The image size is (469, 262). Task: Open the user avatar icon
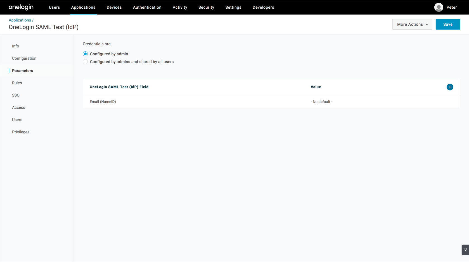439,7
